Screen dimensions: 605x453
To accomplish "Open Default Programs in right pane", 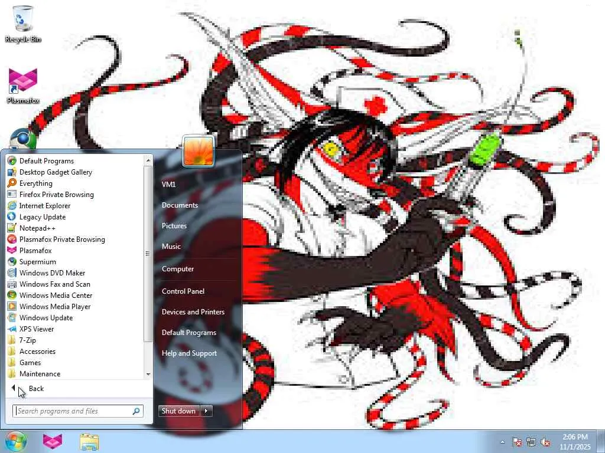I will [x=189, y=332].
